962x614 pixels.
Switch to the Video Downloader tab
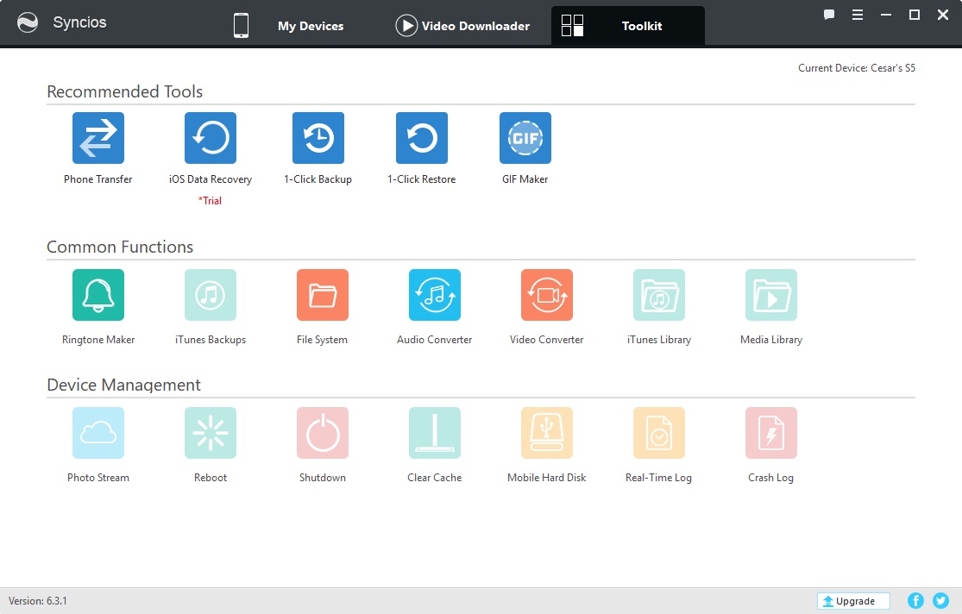pos(462,26)
